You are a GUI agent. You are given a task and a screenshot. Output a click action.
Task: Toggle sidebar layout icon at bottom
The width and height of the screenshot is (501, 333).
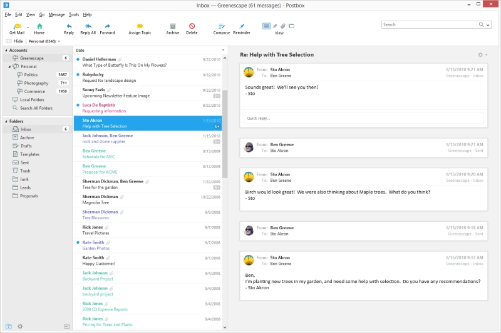point(66,326)
